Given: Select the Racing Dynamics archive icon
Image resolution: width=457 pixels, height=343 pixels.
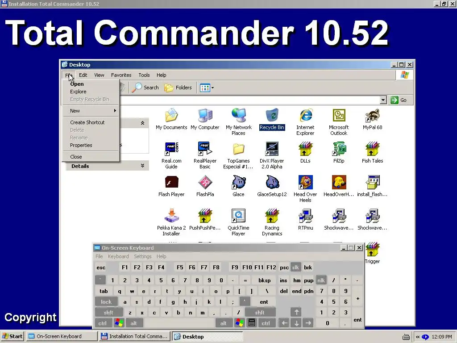Looking at the screenshot, I should tap(272, 216).
